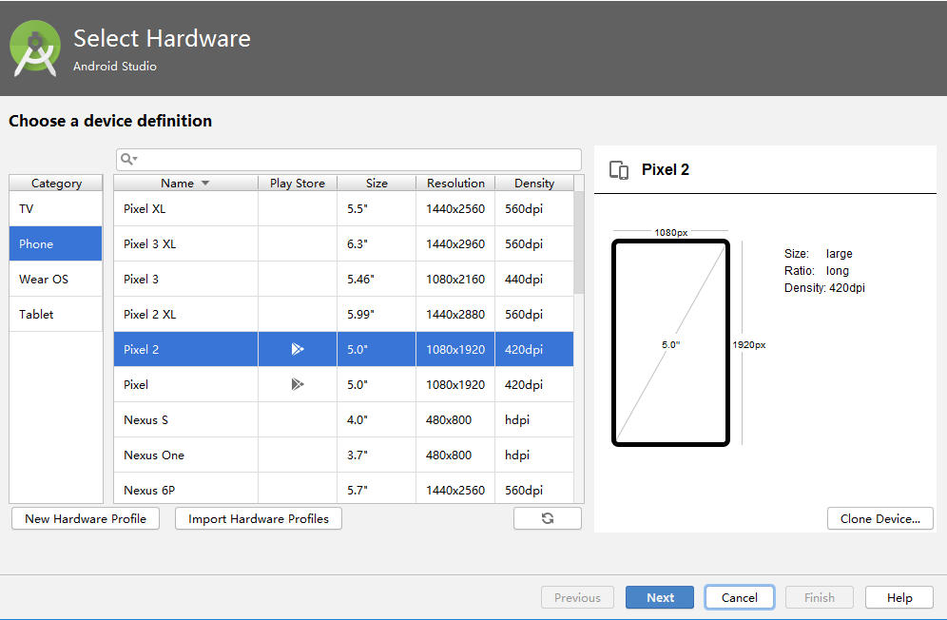Click Play Store icon in Pixel row

pyautogui.click(x=298, y=384)
